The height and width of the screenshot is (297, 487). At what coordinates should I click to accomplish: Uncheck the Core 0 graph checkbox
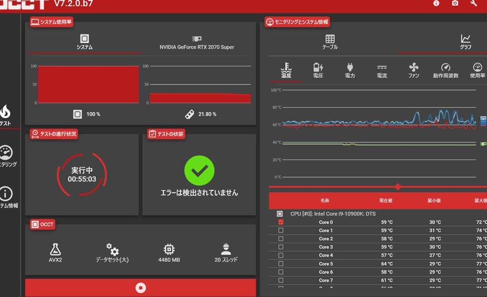coord(281,222)
